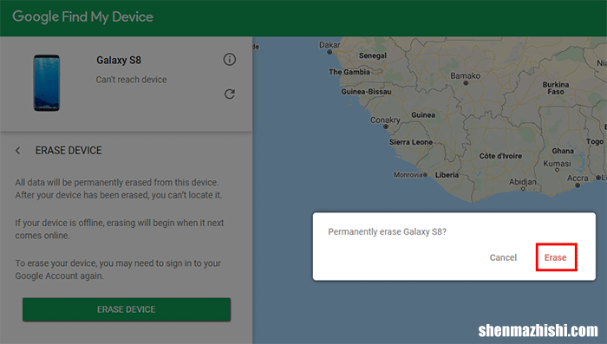Click The Gambia map label
Image resolution: width=607 pixels, height=344 pixels.
point(349,72)
